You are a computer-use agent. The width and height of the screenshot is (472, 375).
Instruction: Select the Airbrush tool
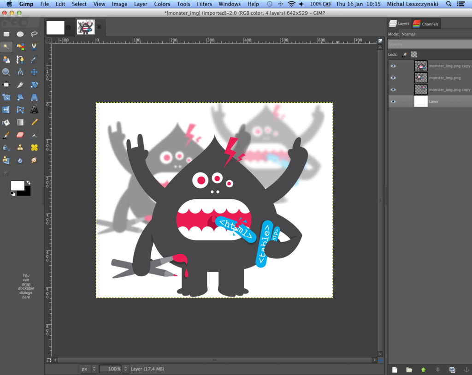[x=34, y=135]
